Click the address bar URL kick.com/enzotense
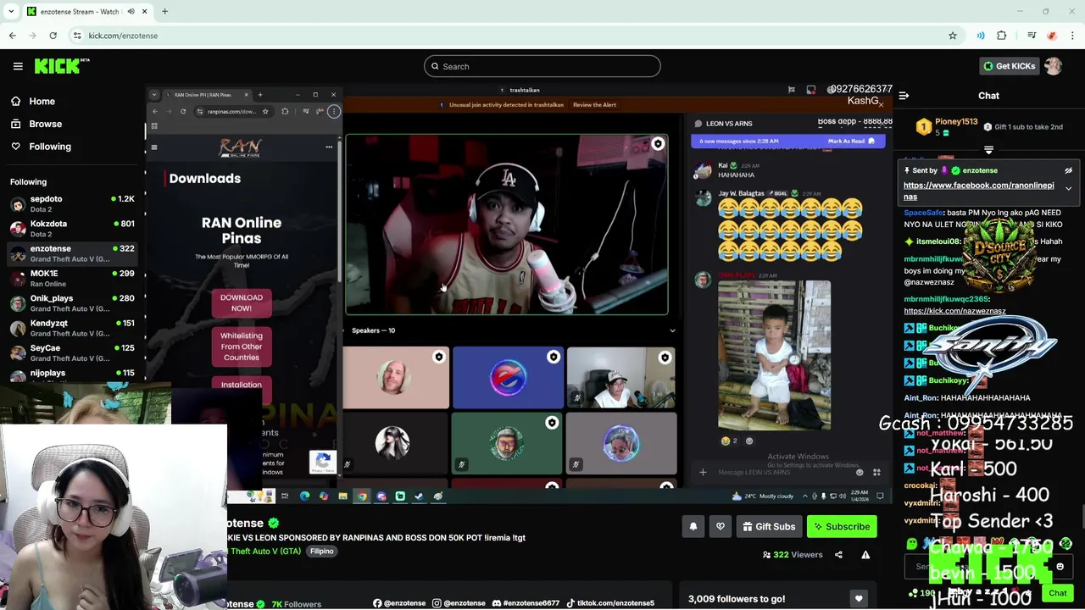This screenshot has height=610, width=1085. pos(123,36)
